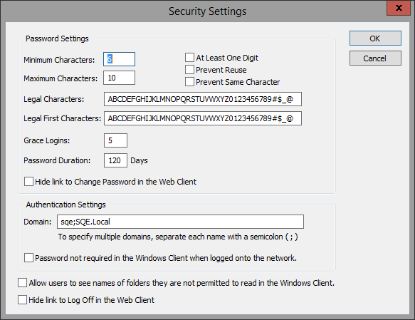
Task: Toggle Hide link to Change Password checkbox
Action: click(x=28, y=182)
